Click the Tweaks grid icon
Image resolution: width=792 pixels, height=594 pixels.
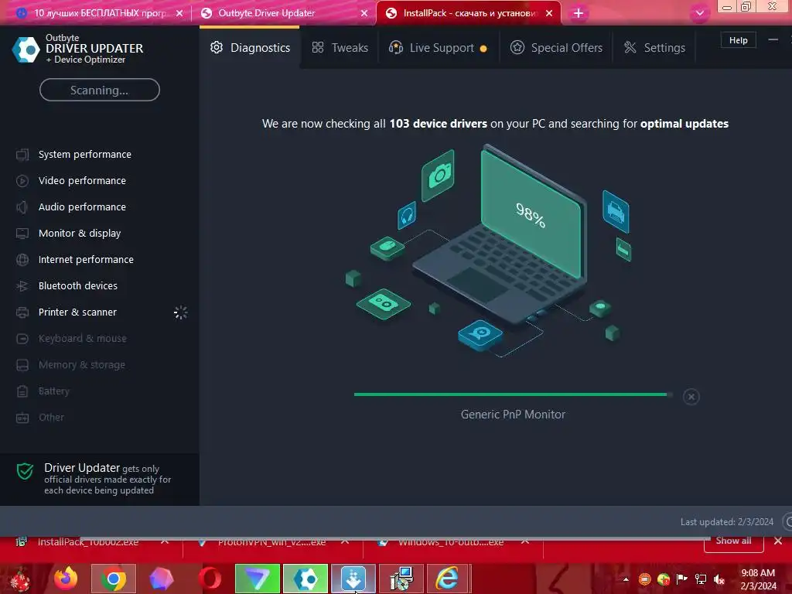pyautogui.click(x=318, y=47)
